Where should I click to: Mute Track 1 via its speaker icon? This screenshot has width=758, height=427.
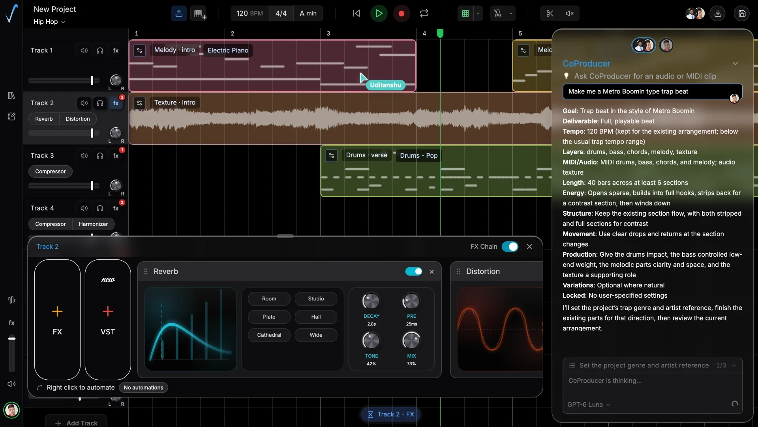(84, 50)
